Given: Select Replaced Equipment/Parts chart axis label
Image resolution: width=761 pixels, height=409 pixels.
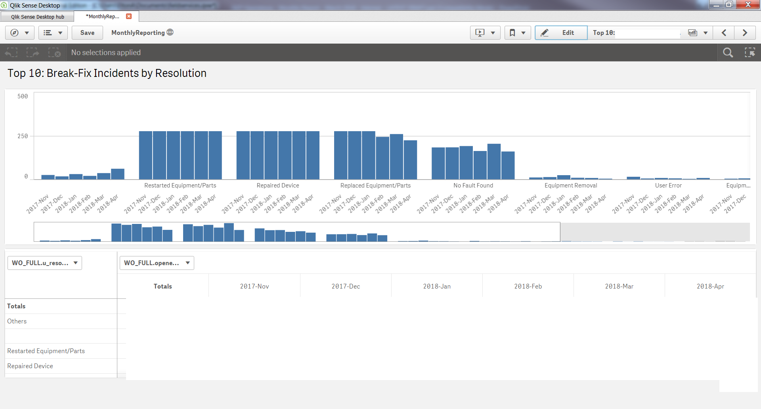Looking at the screenshot, I should (x=375, y=185).
